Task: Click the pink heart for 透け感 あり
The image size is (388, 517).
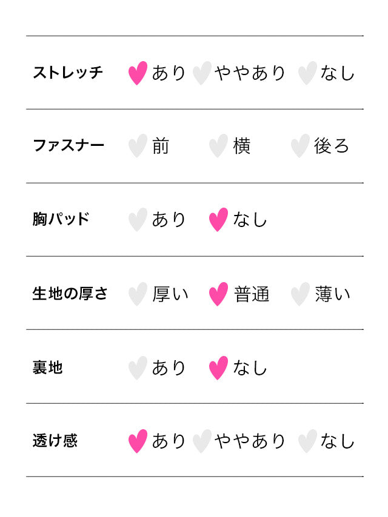Action: tap(138, 441)
